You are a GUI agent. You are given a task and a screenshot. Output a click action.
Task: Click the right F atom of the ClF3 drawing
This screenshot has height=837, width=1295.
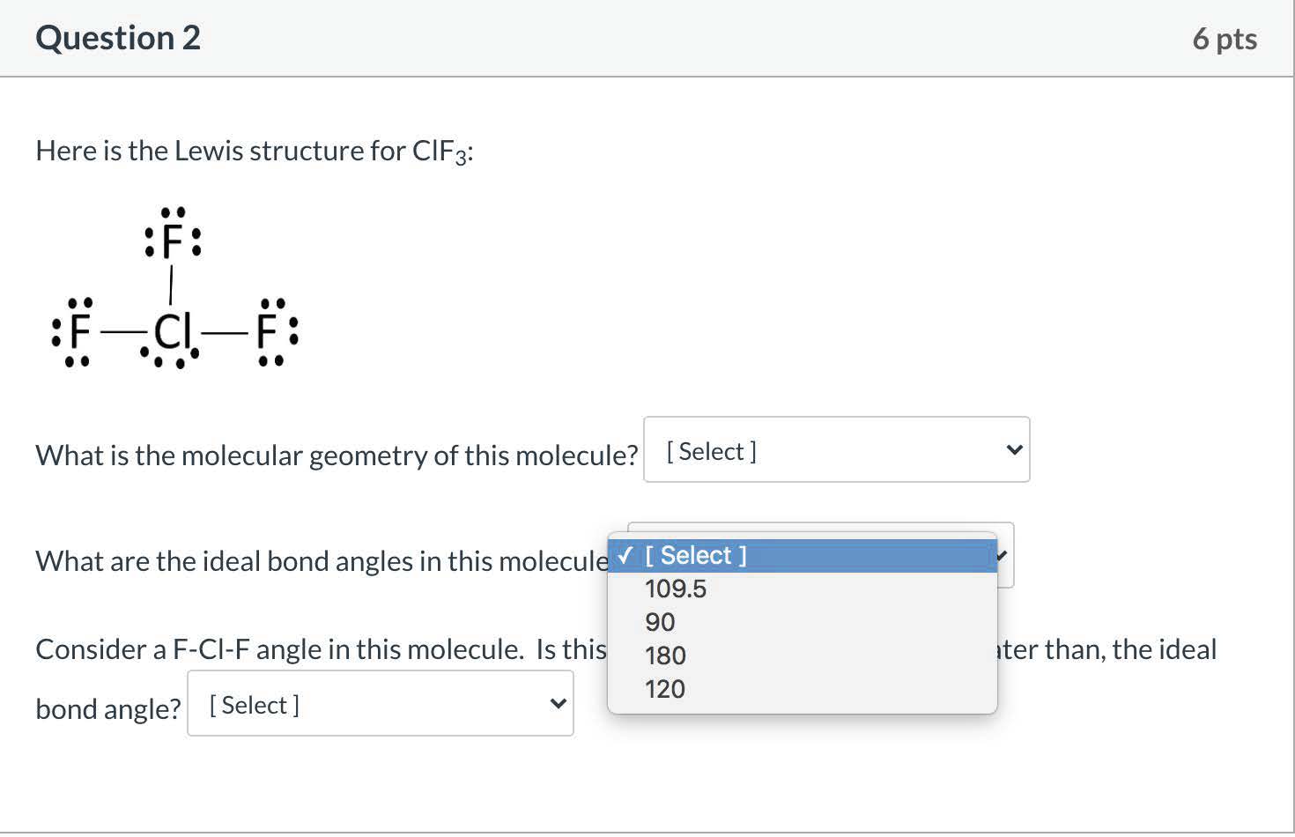pyautogui.click(x=266, y=333)
